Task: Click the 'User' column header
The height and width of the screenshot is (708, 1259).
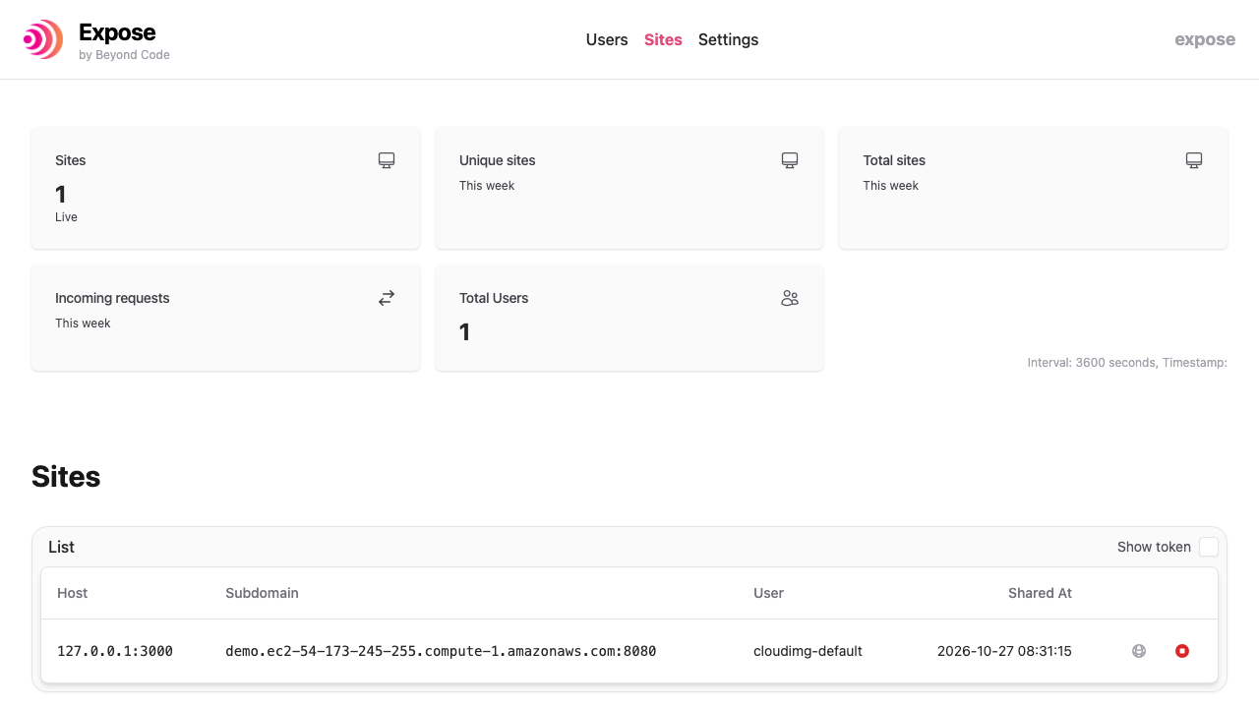Action: tap(768, 593)
